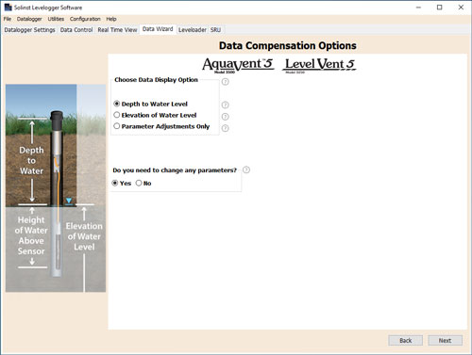Click help icon next to Depth to Water Level
The width and height of the screenshot is (472, 355).
pos(225,105)
